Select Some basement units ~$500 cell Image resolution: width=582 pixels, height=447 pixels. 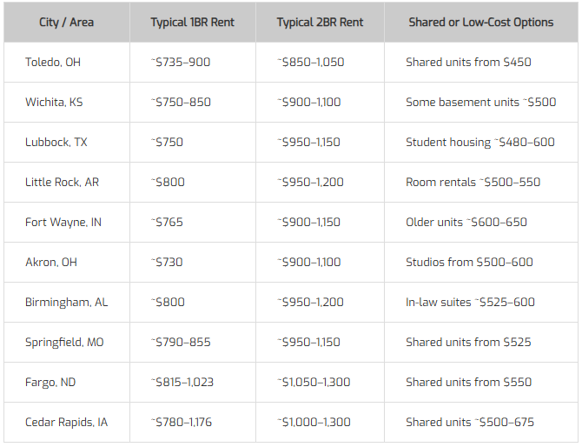click(480, 102)
